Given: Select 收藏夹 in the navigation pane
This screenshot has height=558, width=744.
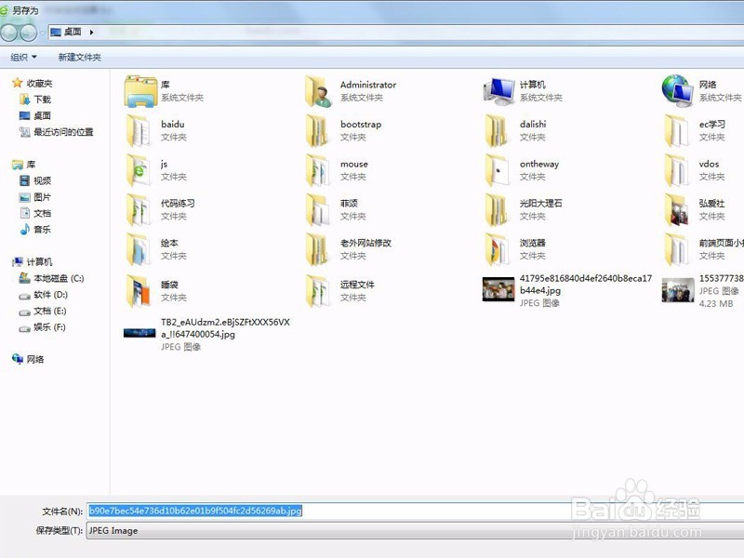Looking at the screenshot, I should [33, 83].
